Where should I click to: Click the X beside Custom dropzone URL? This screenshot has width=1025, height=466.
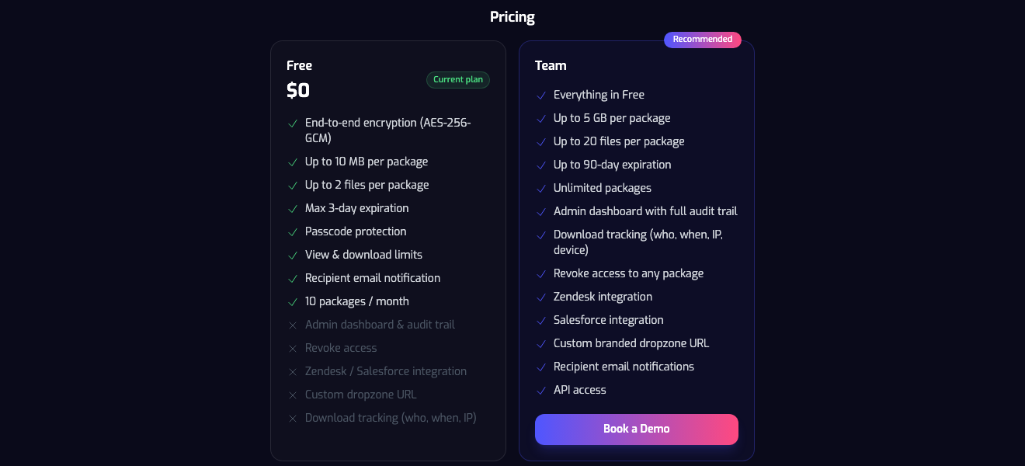[294, 395]
